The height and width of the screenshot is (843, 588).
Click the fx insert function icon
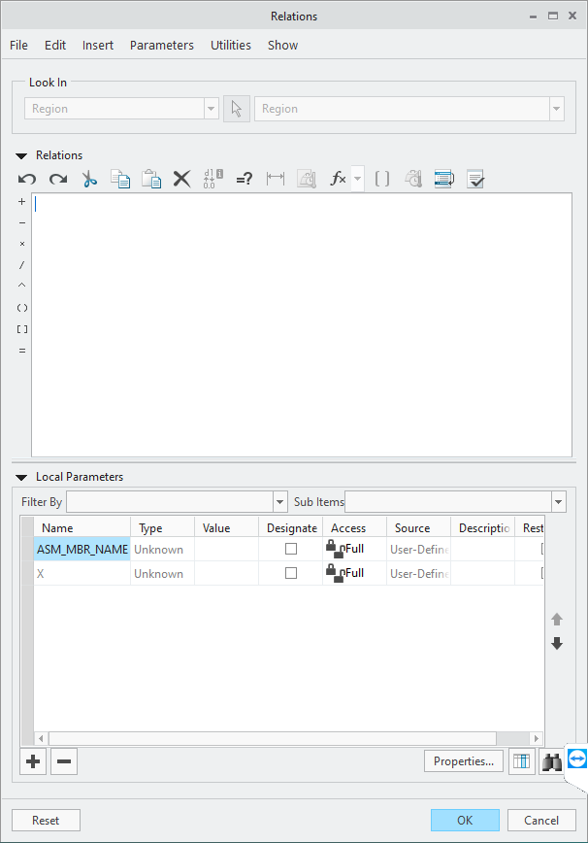[x=338, y=179]
